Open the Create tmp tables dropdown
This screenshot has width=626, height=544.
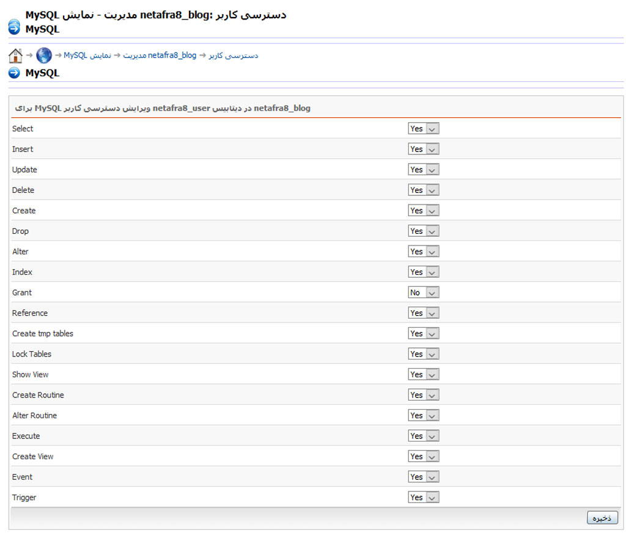point(424,333)
